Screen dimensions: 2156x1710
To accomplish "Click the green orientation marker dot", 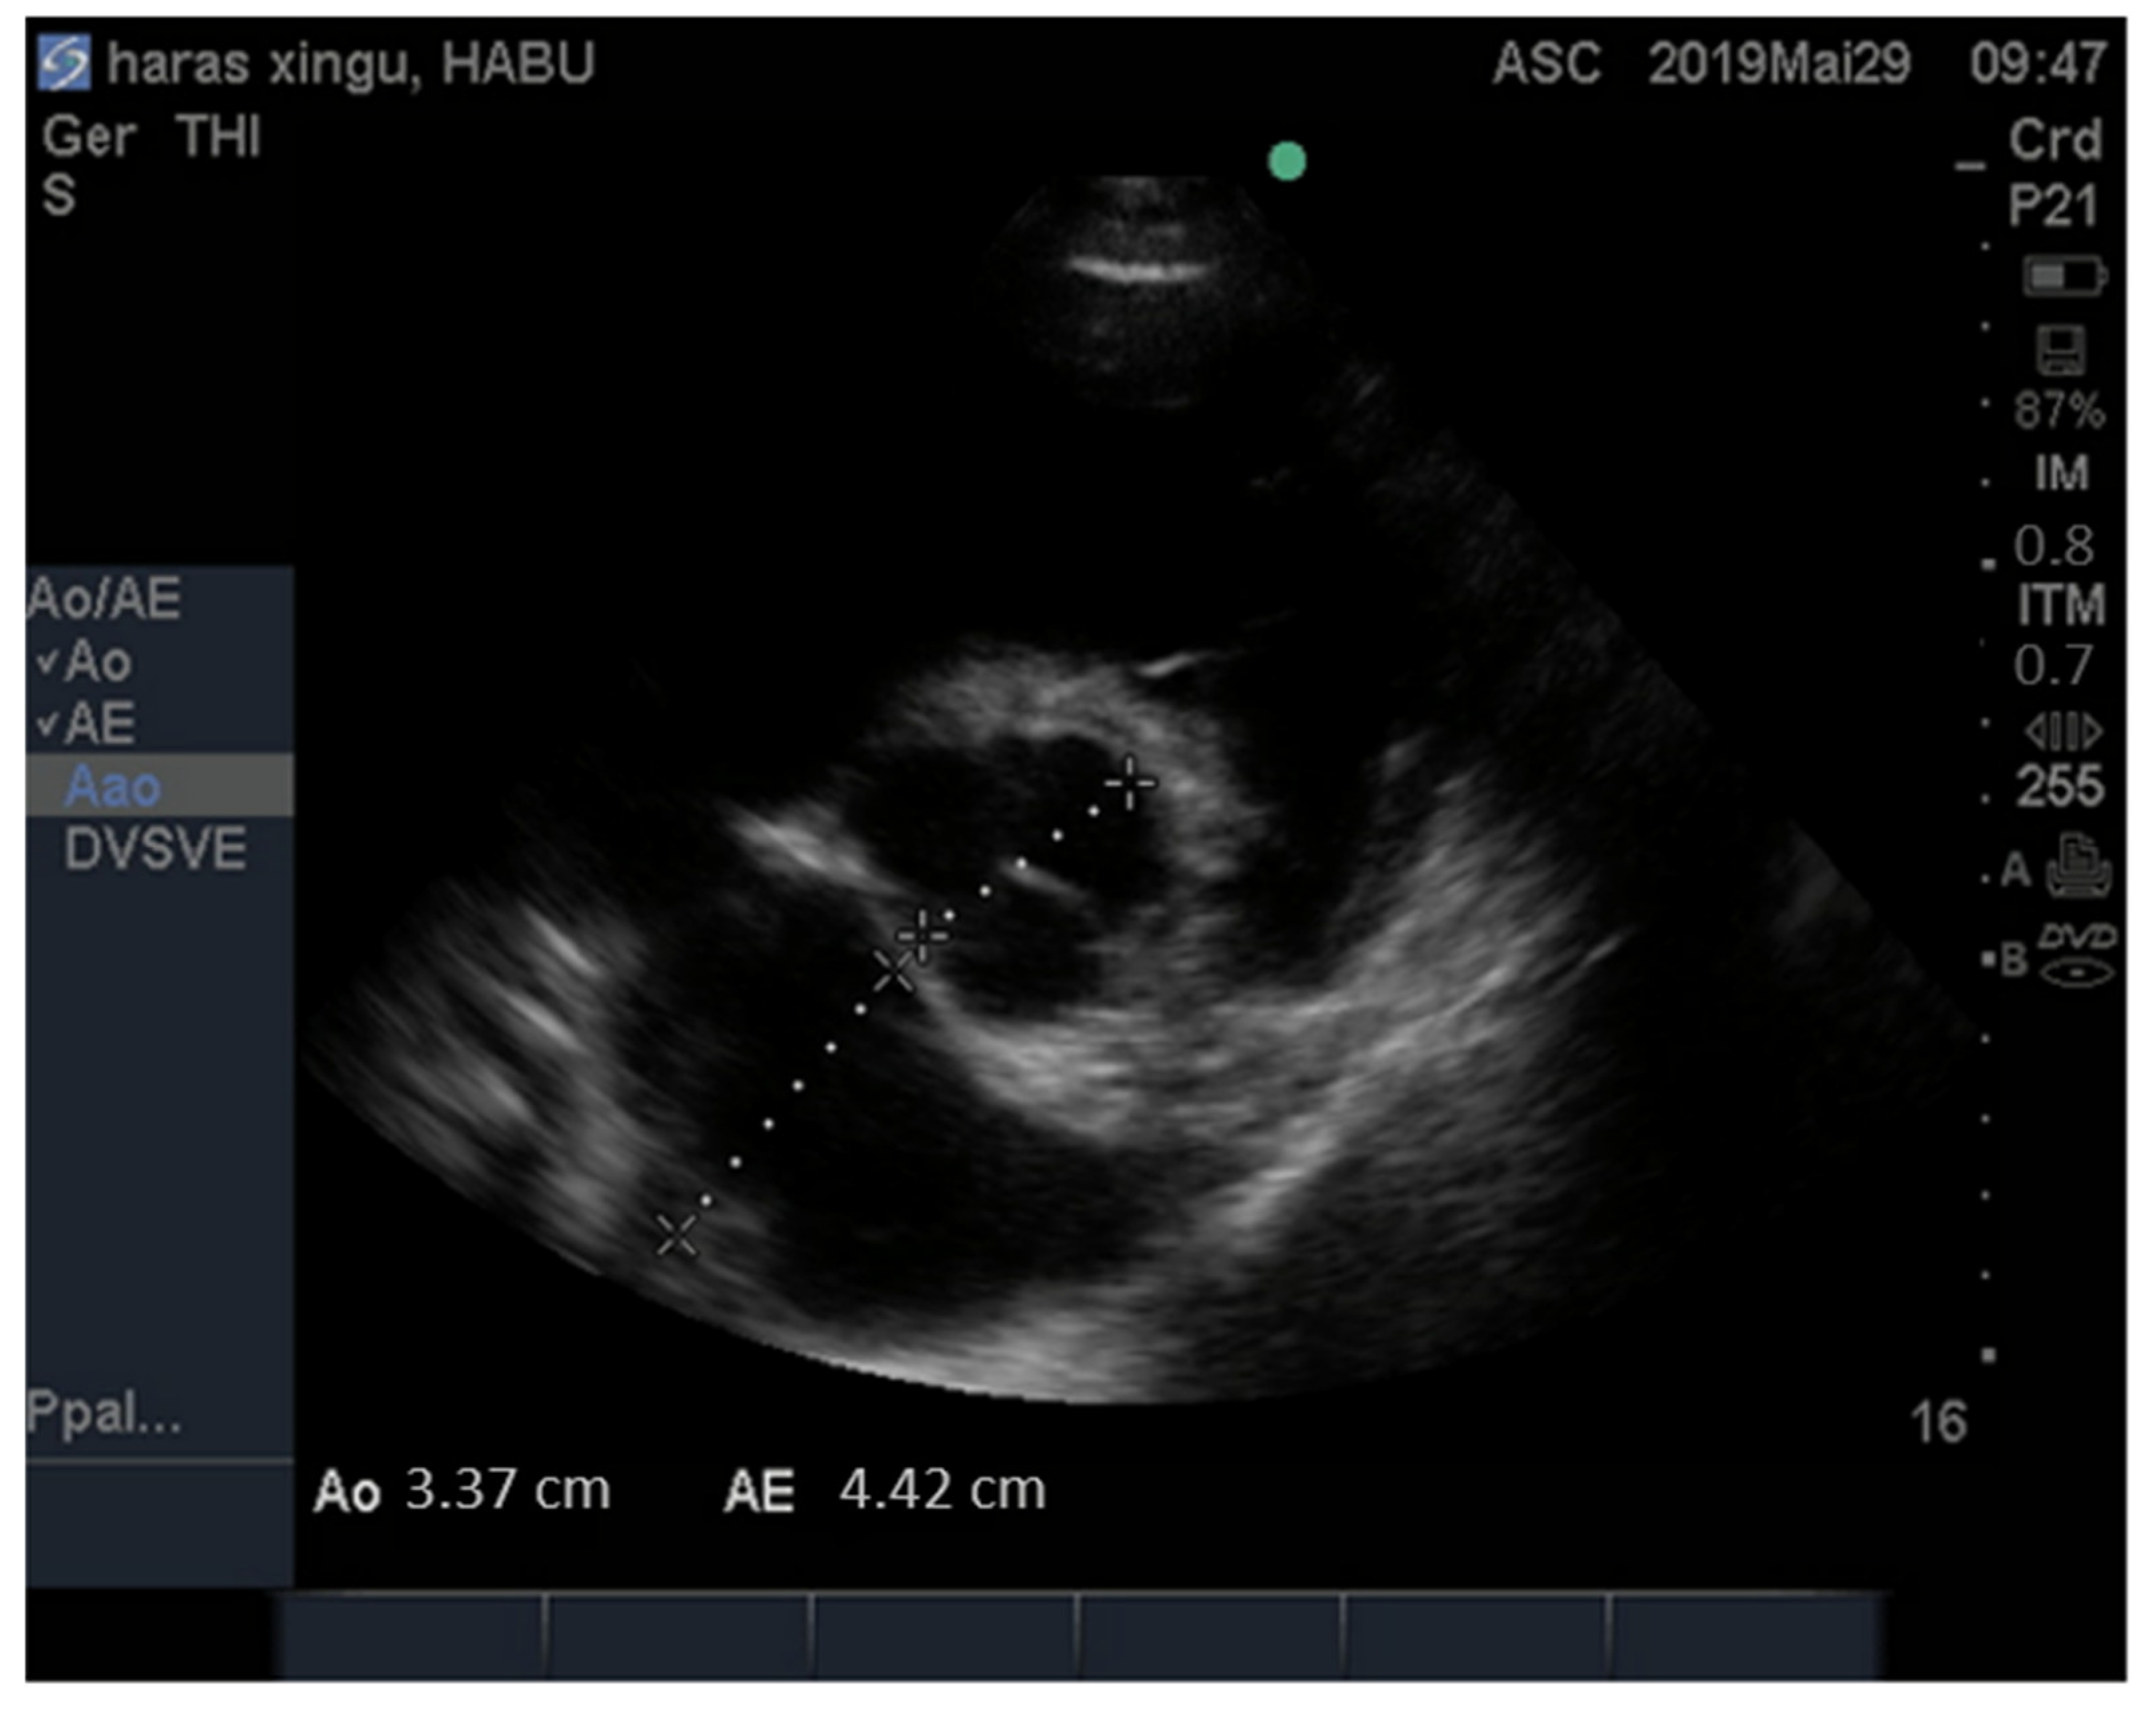I will click(1286, 161).
